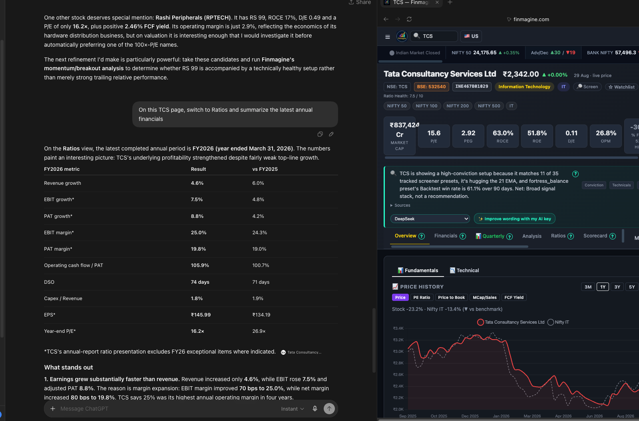Open a new browser tab
Viewport: 639px width, 421px height.
tap(450, 2)
